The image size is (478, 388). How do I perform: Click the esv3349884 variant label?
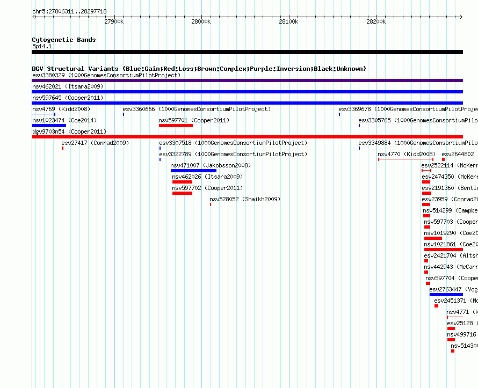tap(418, 143)
